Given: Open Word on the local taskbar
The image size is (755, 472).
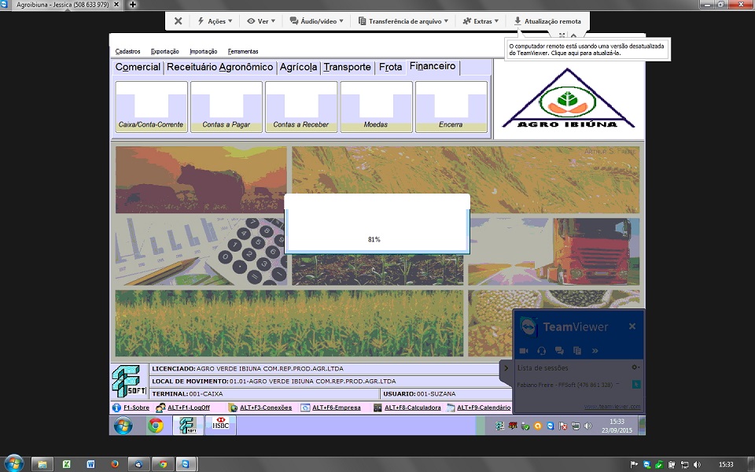Looking at the screenshot, I should coord(90,464).
